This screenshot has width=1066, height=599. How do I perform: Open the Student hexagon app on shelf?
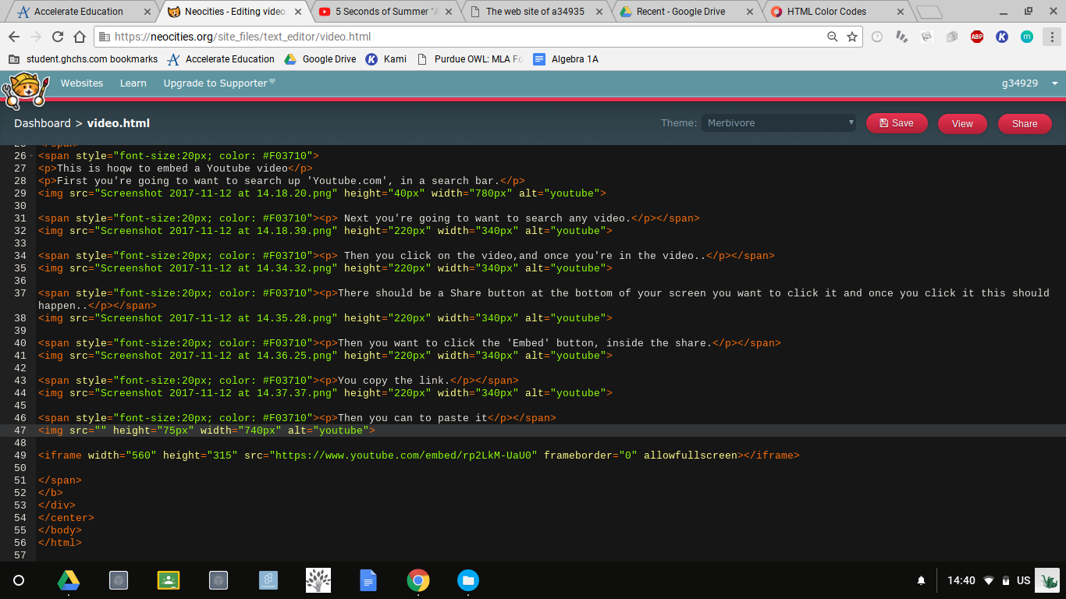[x=268, y=580]
